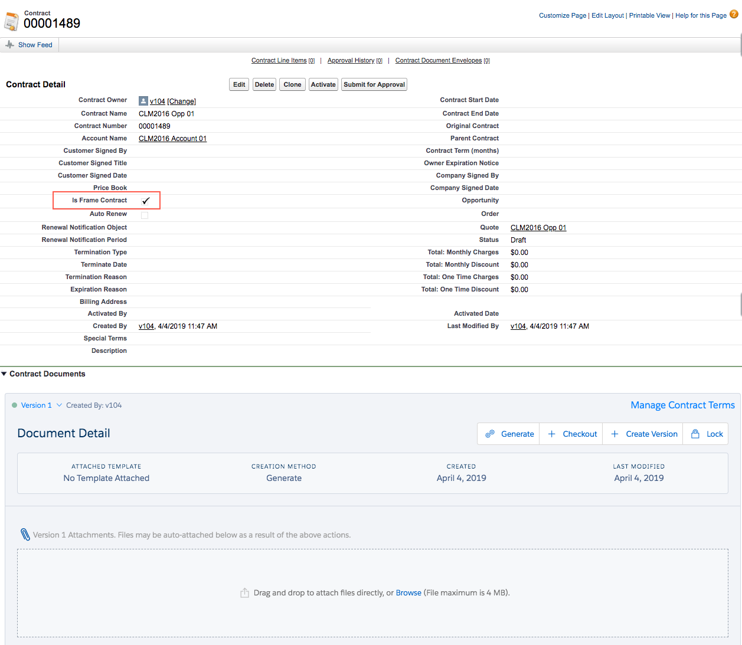Open the Customize Page link
Image resolution: width=742 pixels, height=645 pixels.
tap(563, 15)
